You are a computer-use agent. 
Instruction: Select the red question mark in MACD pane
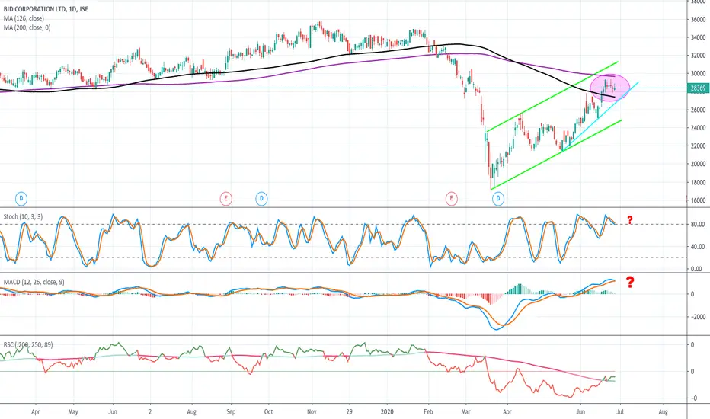(630, 282)
